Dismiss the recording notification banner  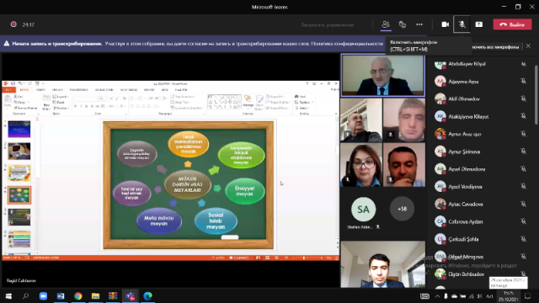[x=528, y=46]
